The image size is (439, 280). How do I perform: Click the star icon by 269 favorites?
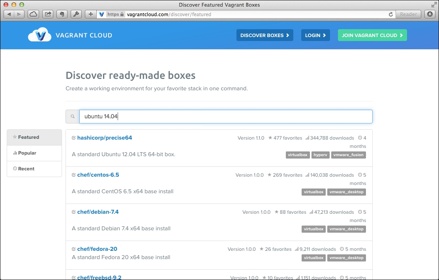(x=270, y=175)
